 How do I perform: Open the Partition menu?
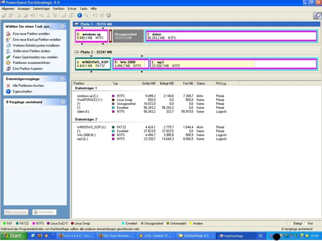[x=59, y=8]
